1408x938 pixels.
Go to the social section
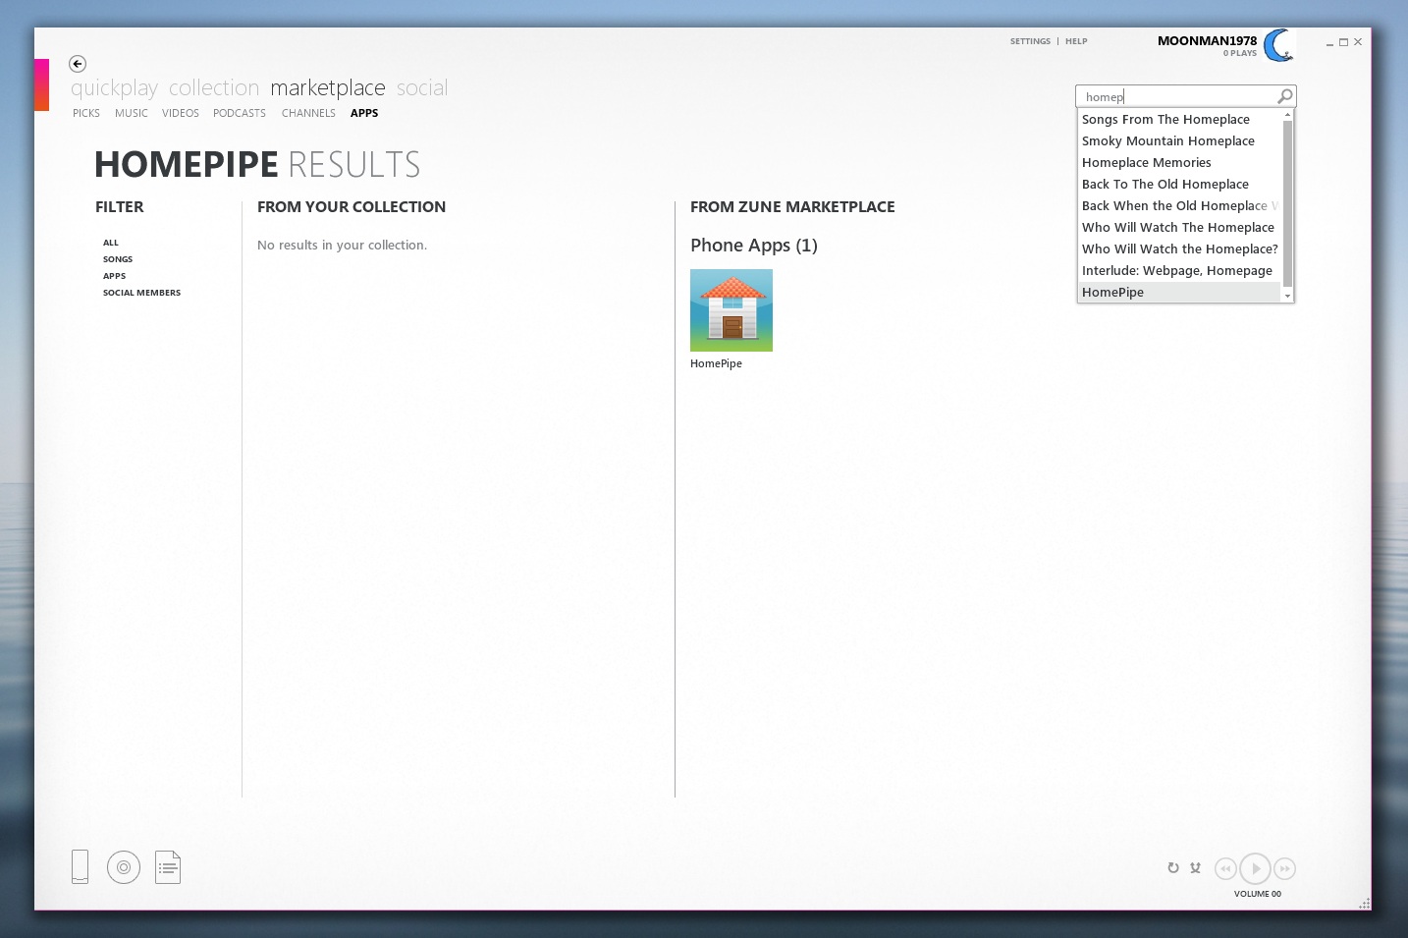(x=422, y=88)
